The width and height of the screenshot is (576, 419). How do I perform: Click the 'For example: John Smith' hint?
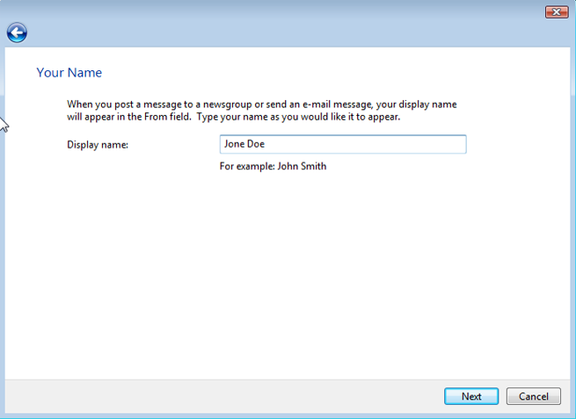pos(272,166)
